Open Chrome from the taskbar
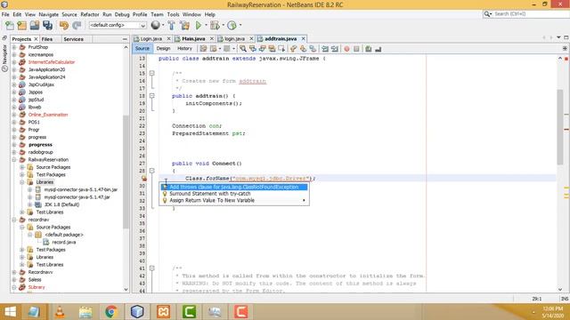 pyautogui.click(x=111, y=312)
